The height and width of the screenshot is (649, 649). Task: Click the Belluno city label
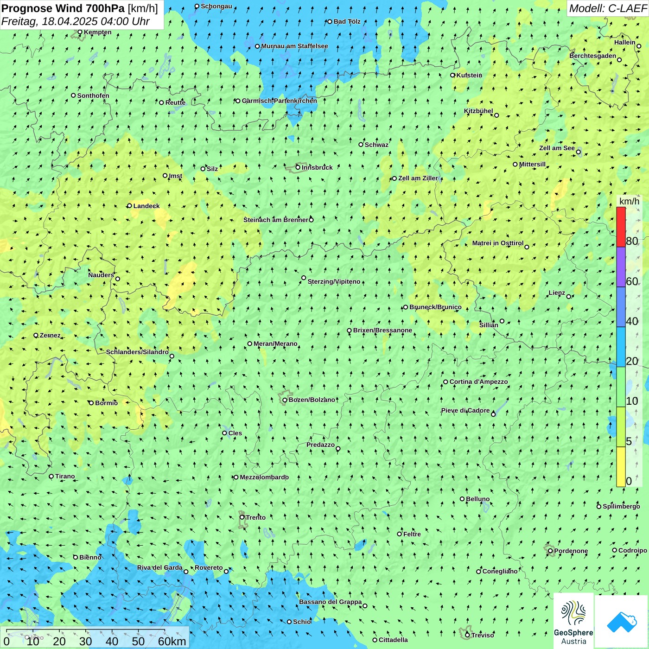(x=478, y=499)
